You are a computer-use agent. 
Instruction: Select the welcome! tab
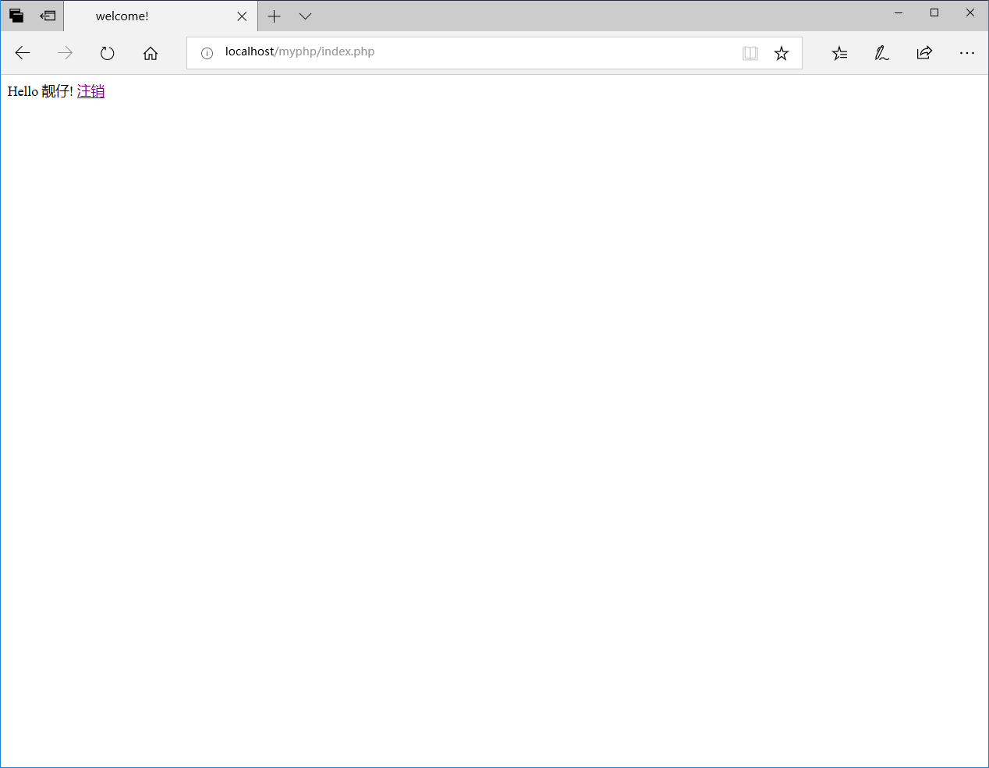161,16
